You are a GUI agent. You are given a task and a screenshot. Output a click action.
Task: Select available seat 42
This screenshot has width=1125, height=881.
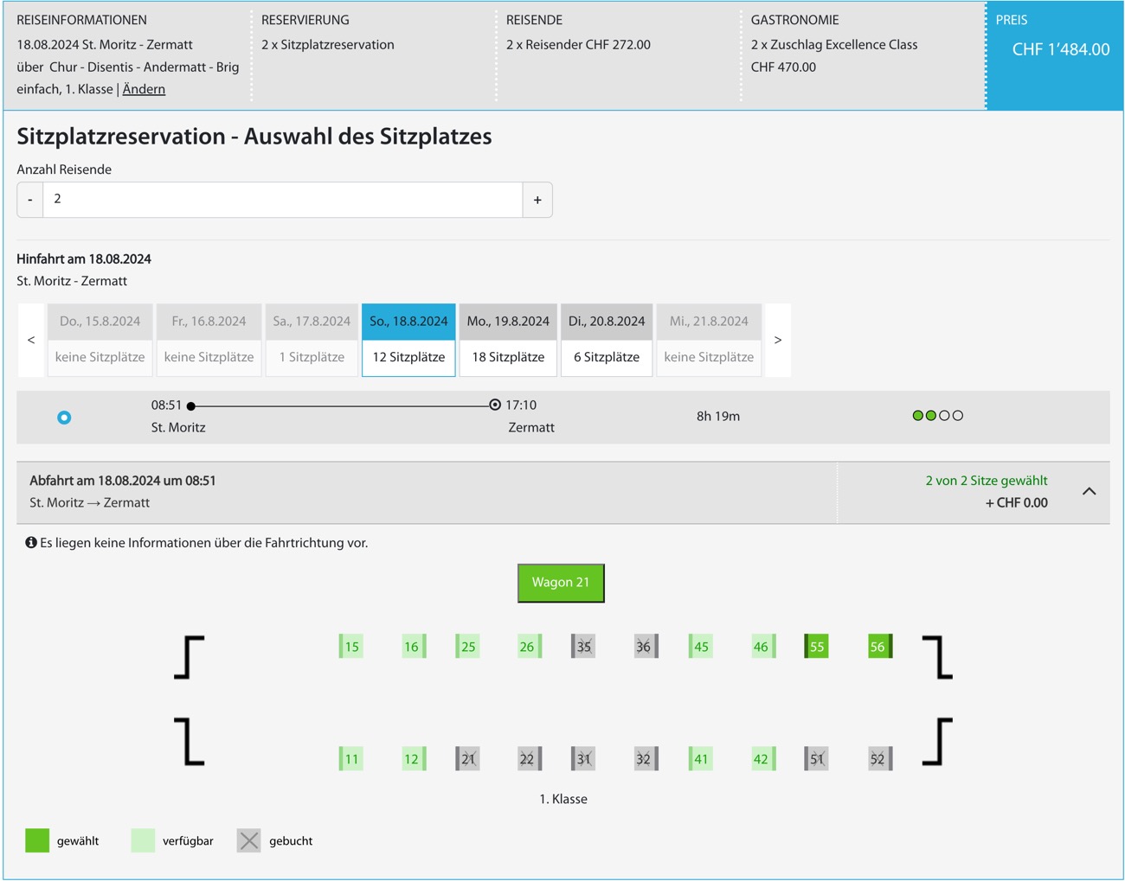click(763, 759)
